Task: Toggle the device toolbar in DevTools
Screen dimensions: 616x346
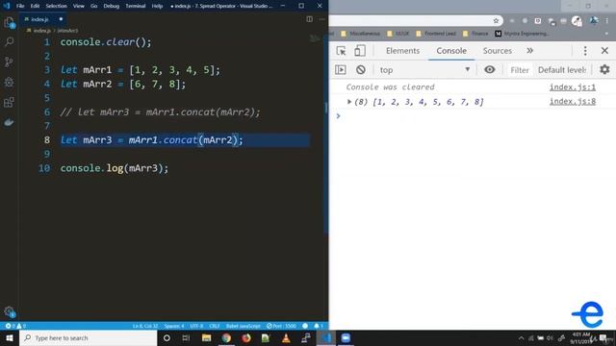Action: tap(359, 51)
